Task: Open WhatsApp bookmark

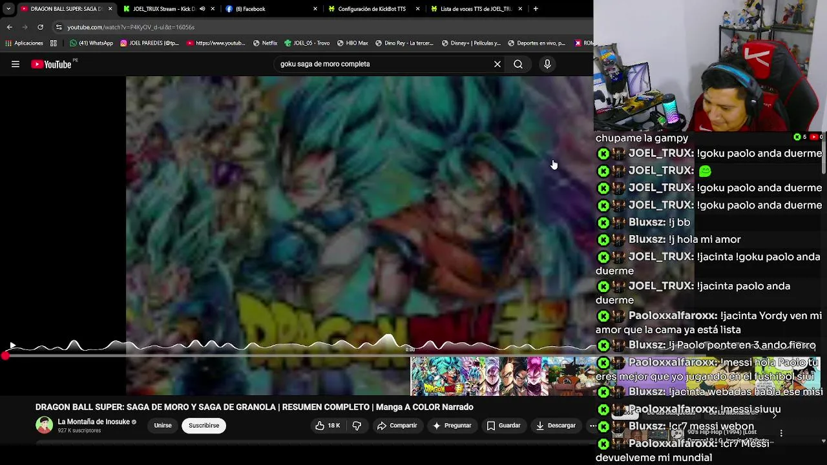Action: 91,43
